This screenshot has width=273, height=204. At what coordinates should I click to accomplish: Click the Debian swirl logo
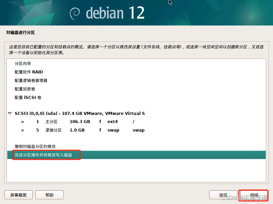(75, 14)
